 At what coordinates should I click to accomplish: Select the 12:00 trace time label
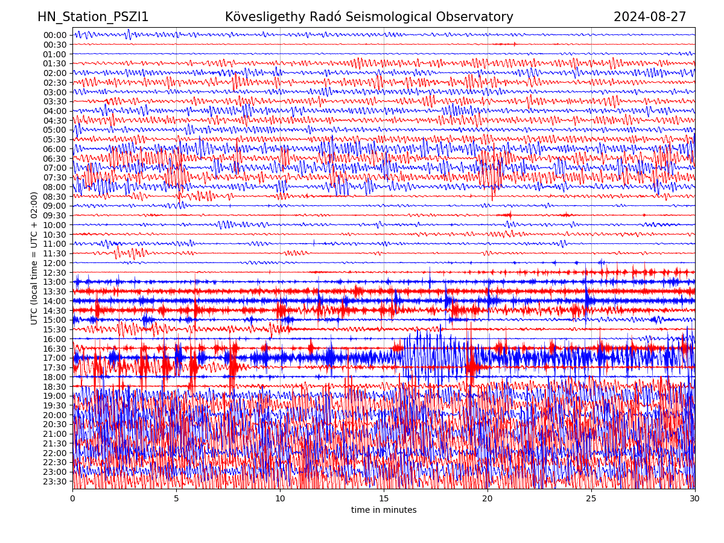click(55, 263)
